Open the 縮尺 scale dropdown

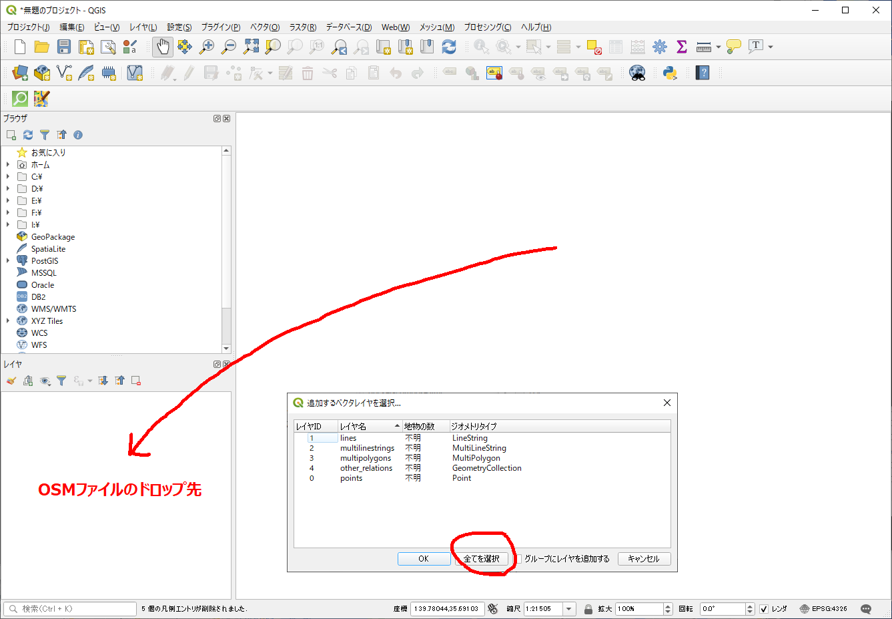click(x=569, y=609)
